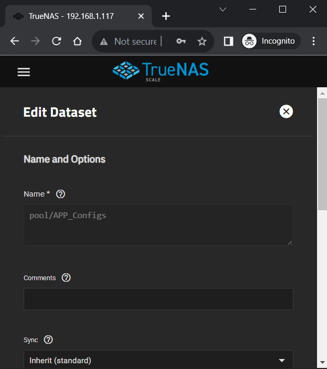Reload the TrueNAS page
The image size is (327, 369).
(56, 41)
